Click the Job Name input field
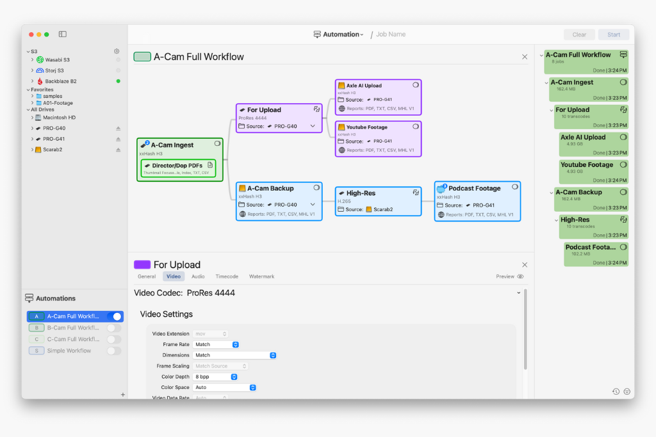Screen dimensions: 656x437 click(x=391, y=35)
